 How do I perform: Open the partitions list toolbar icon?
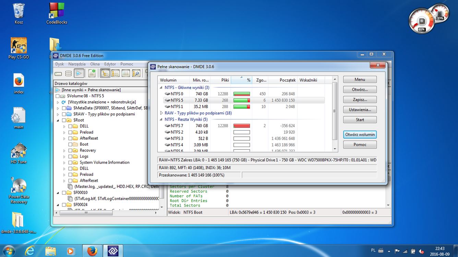pos(69,73)
